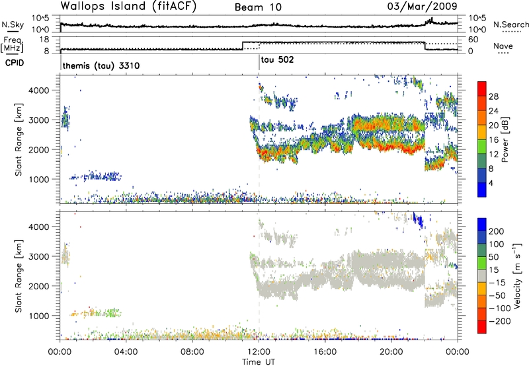Pick the Power colorbar segment between 20 and 24

click(482, 118)
